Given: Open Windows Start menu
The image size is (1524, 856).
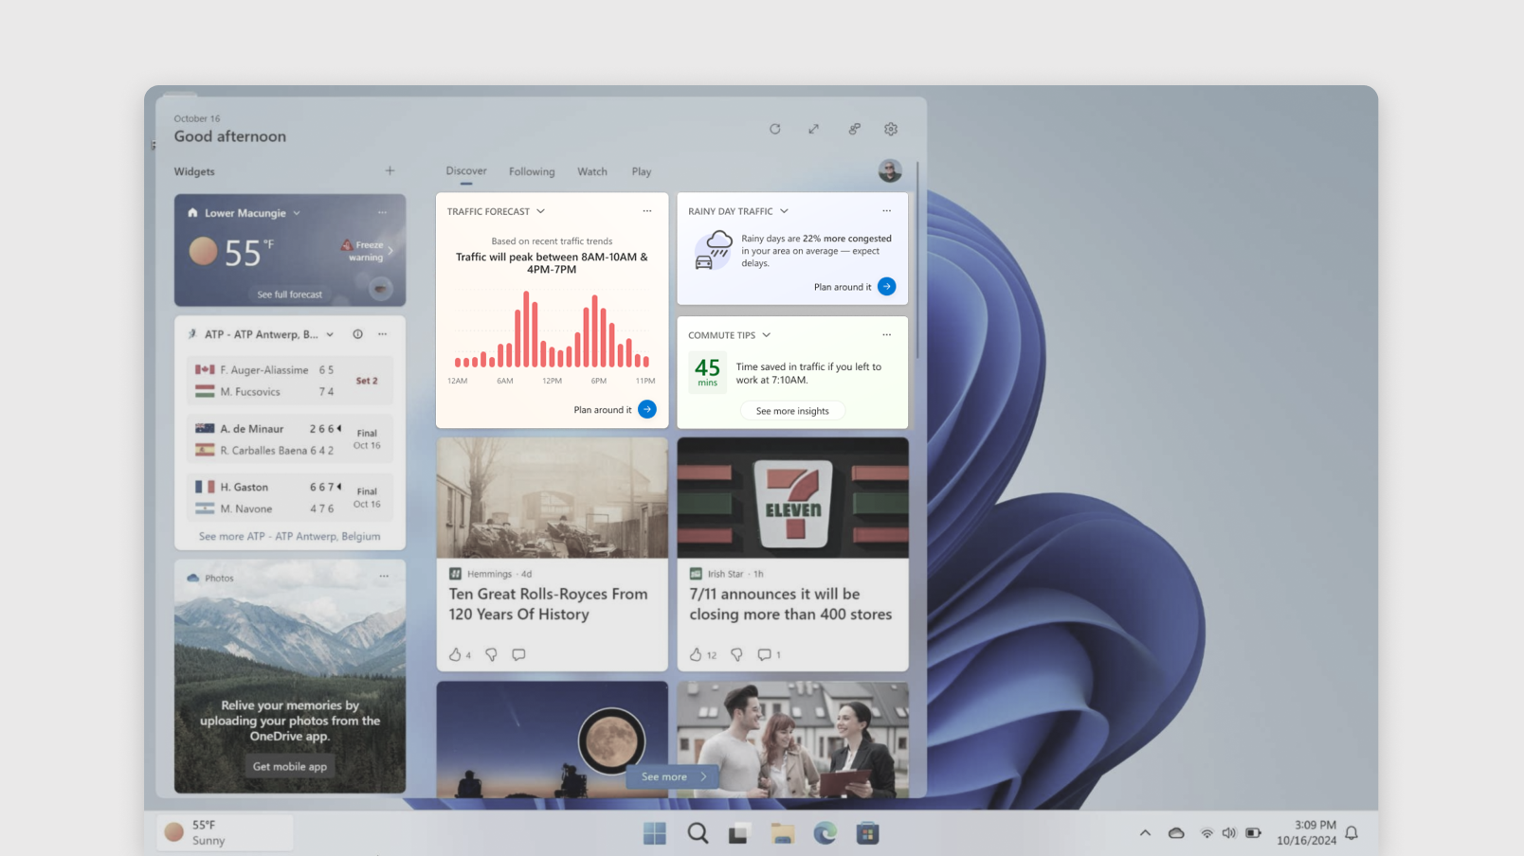Looking at the screenshot, I should point(654,833).
